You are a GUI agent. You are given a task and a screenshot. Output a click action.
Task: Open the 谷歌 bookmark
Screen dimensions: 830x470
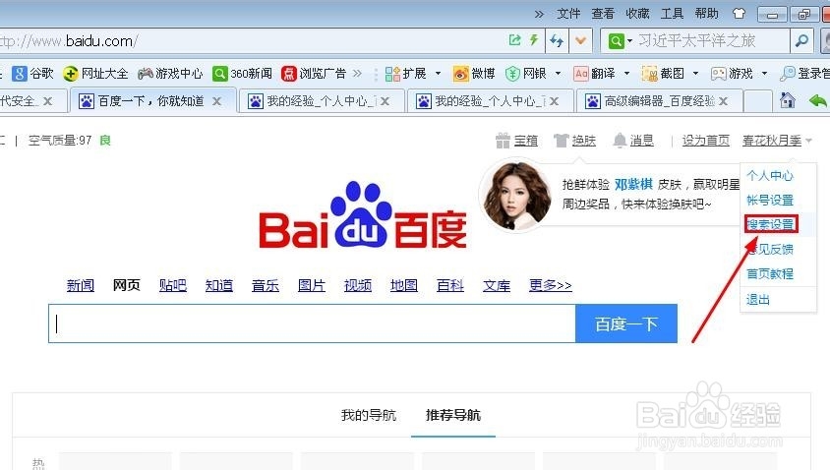(32, 74)
